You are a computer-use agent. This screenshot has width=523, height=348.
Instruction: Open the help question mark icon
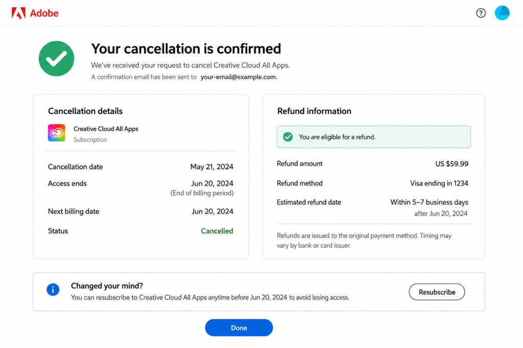[x=481, y=13]
